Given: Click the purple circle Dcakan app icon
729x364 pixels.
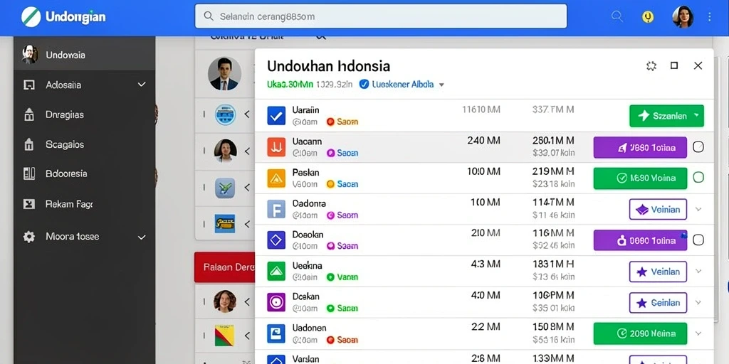Looking at the screenshot, I should click(x=276, y=302).
